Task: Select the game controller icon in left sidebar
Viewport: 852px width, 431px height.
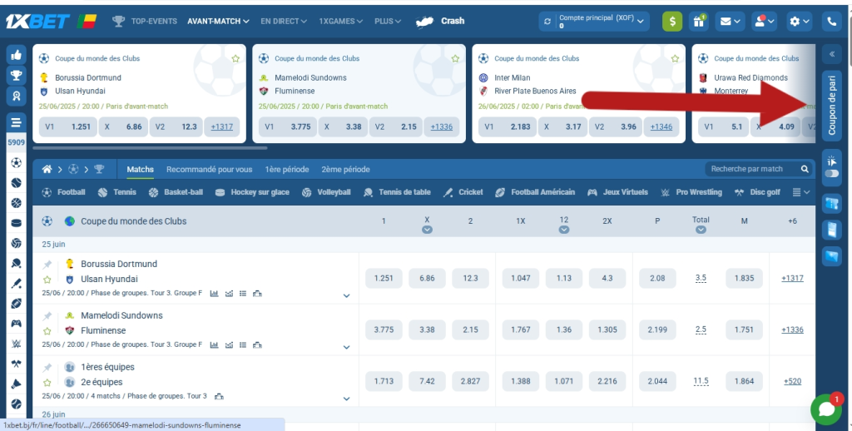Action: point(16,324)
